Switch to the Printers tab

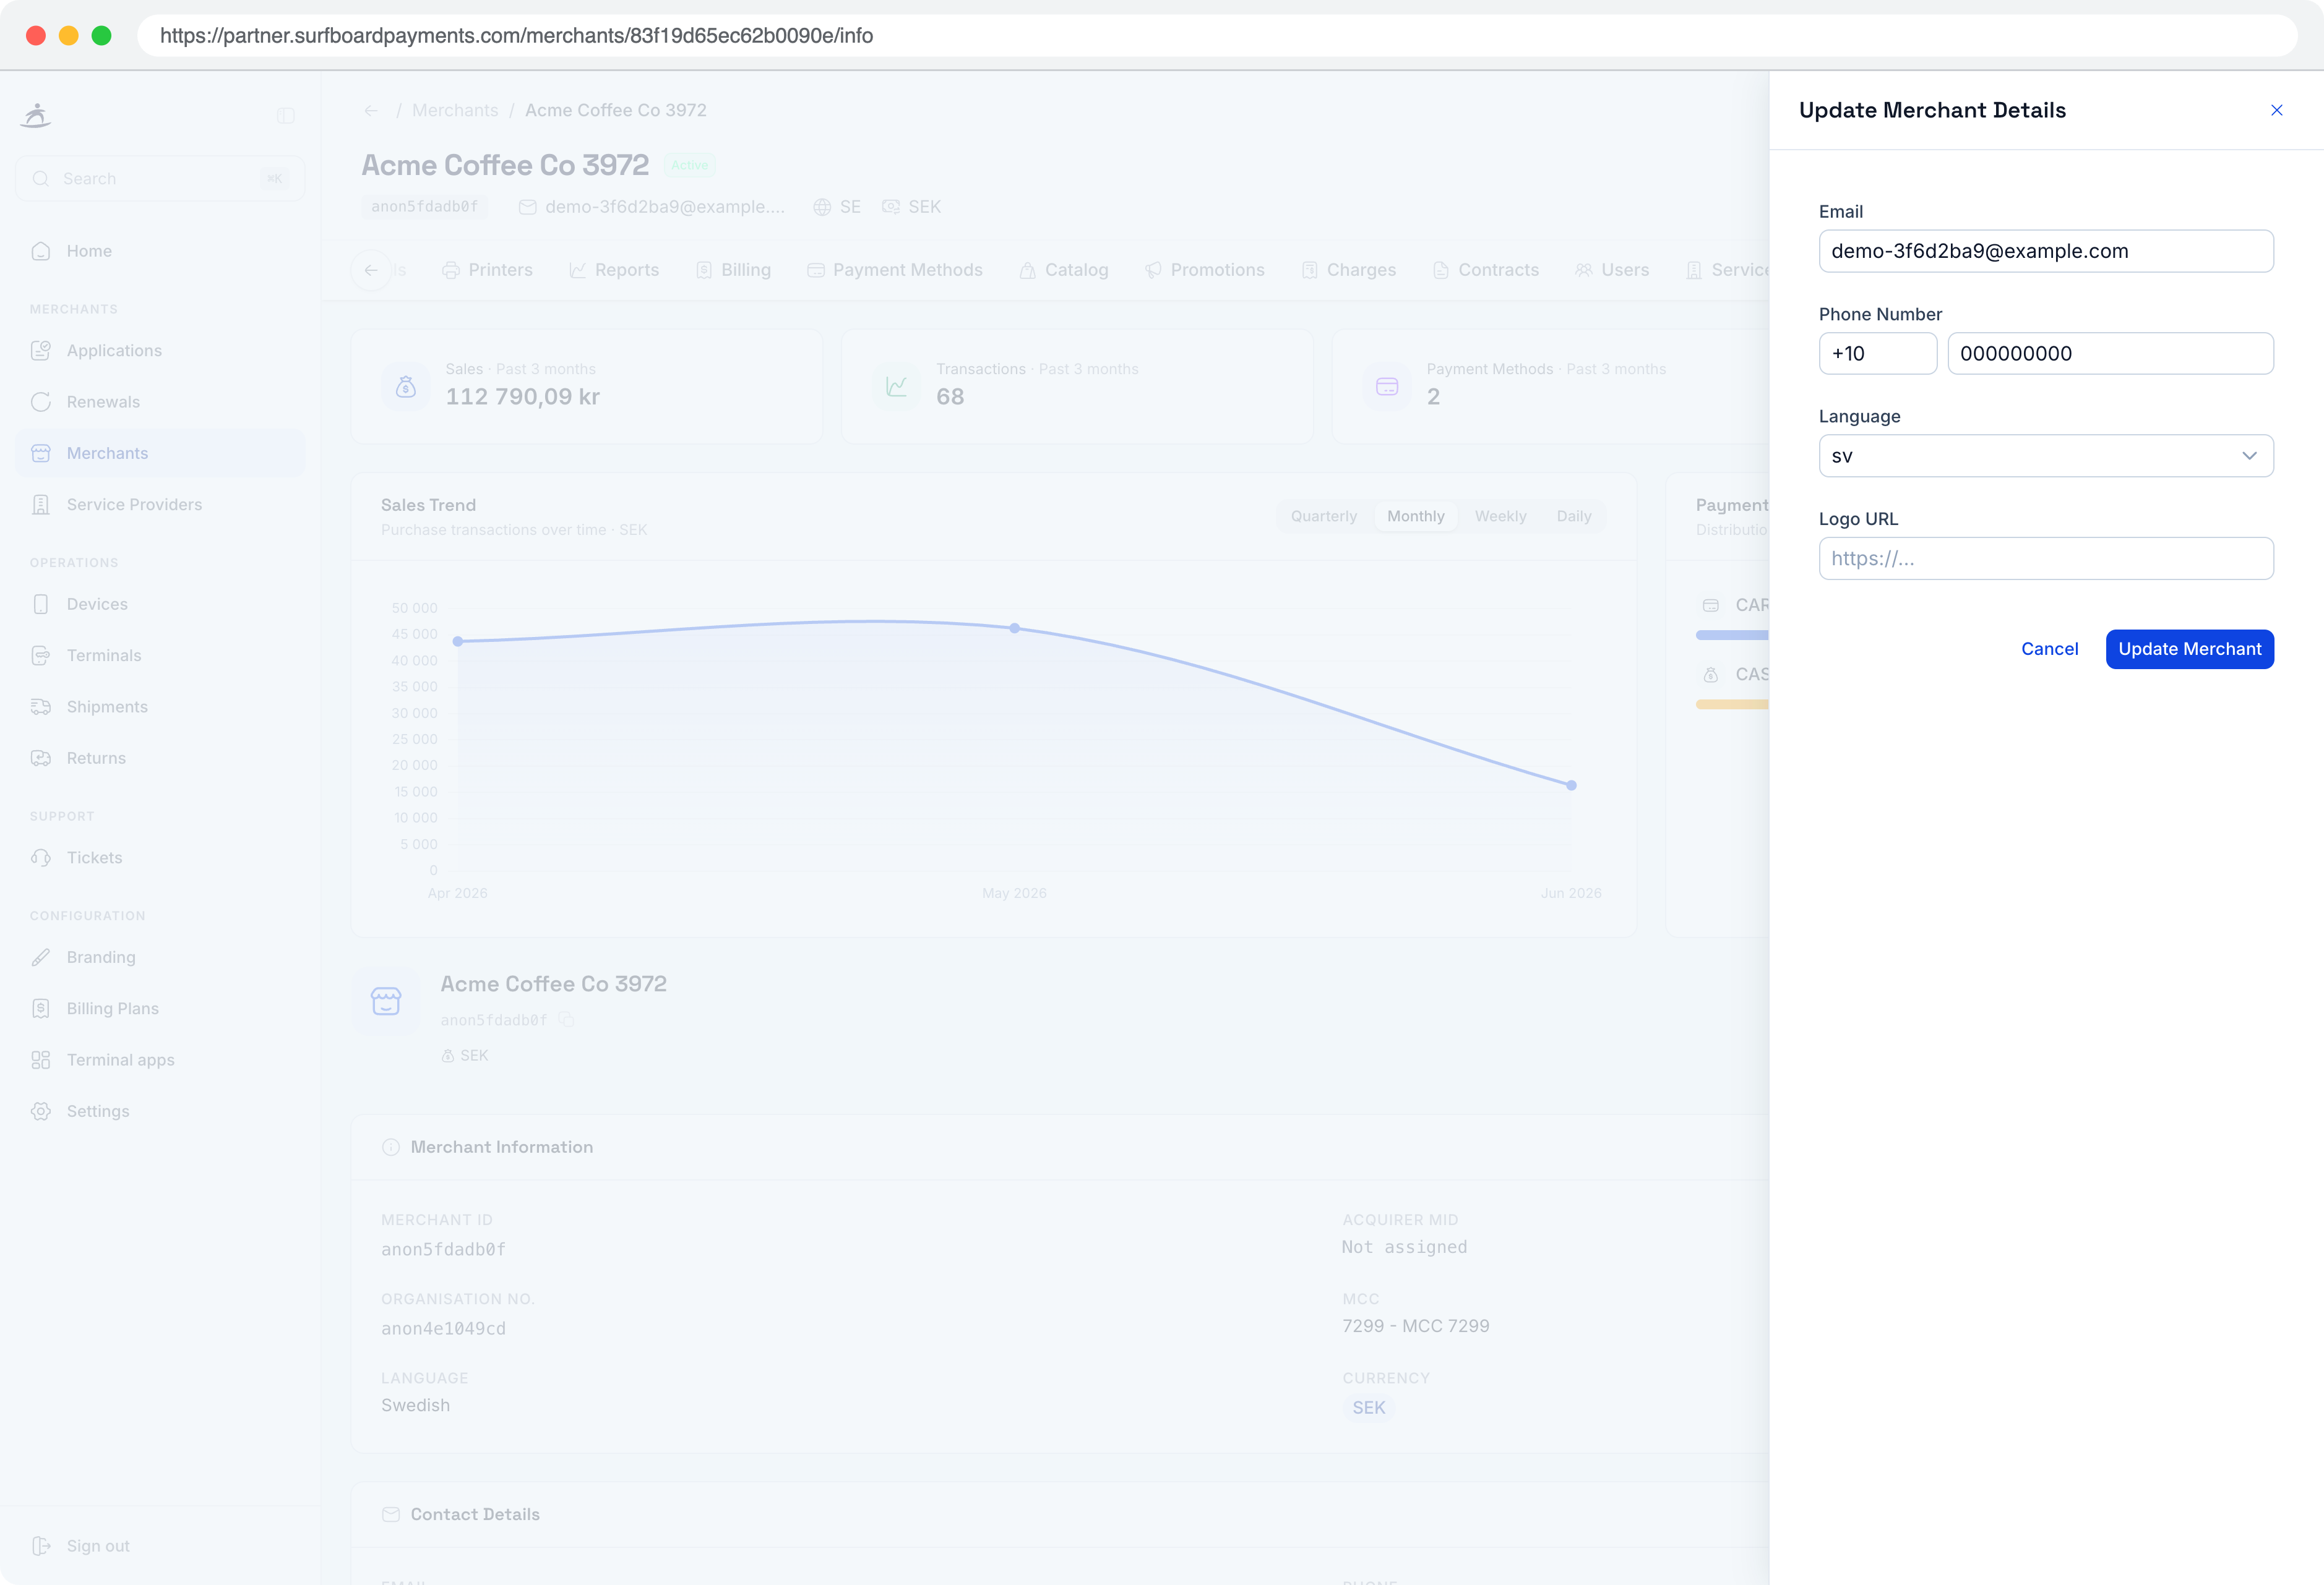(x=487, y=270)
